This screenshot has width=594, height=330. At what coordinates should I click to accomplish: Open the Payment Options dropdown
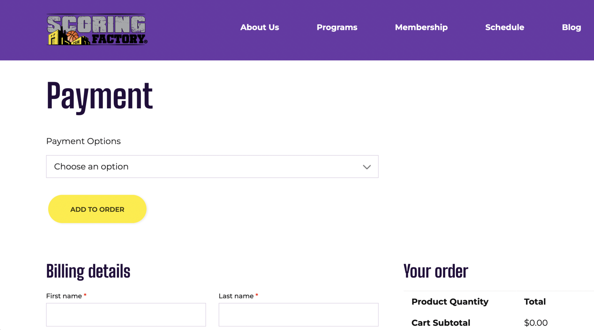point(212,166)
